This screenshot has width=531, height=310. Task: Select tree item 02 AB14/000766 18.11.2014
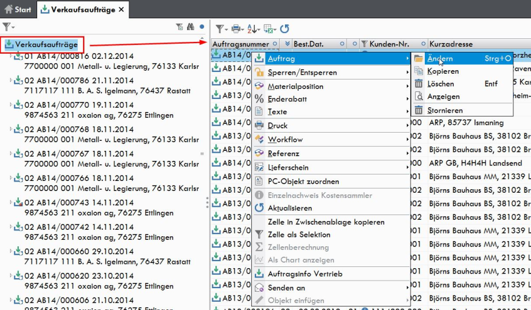78,178
